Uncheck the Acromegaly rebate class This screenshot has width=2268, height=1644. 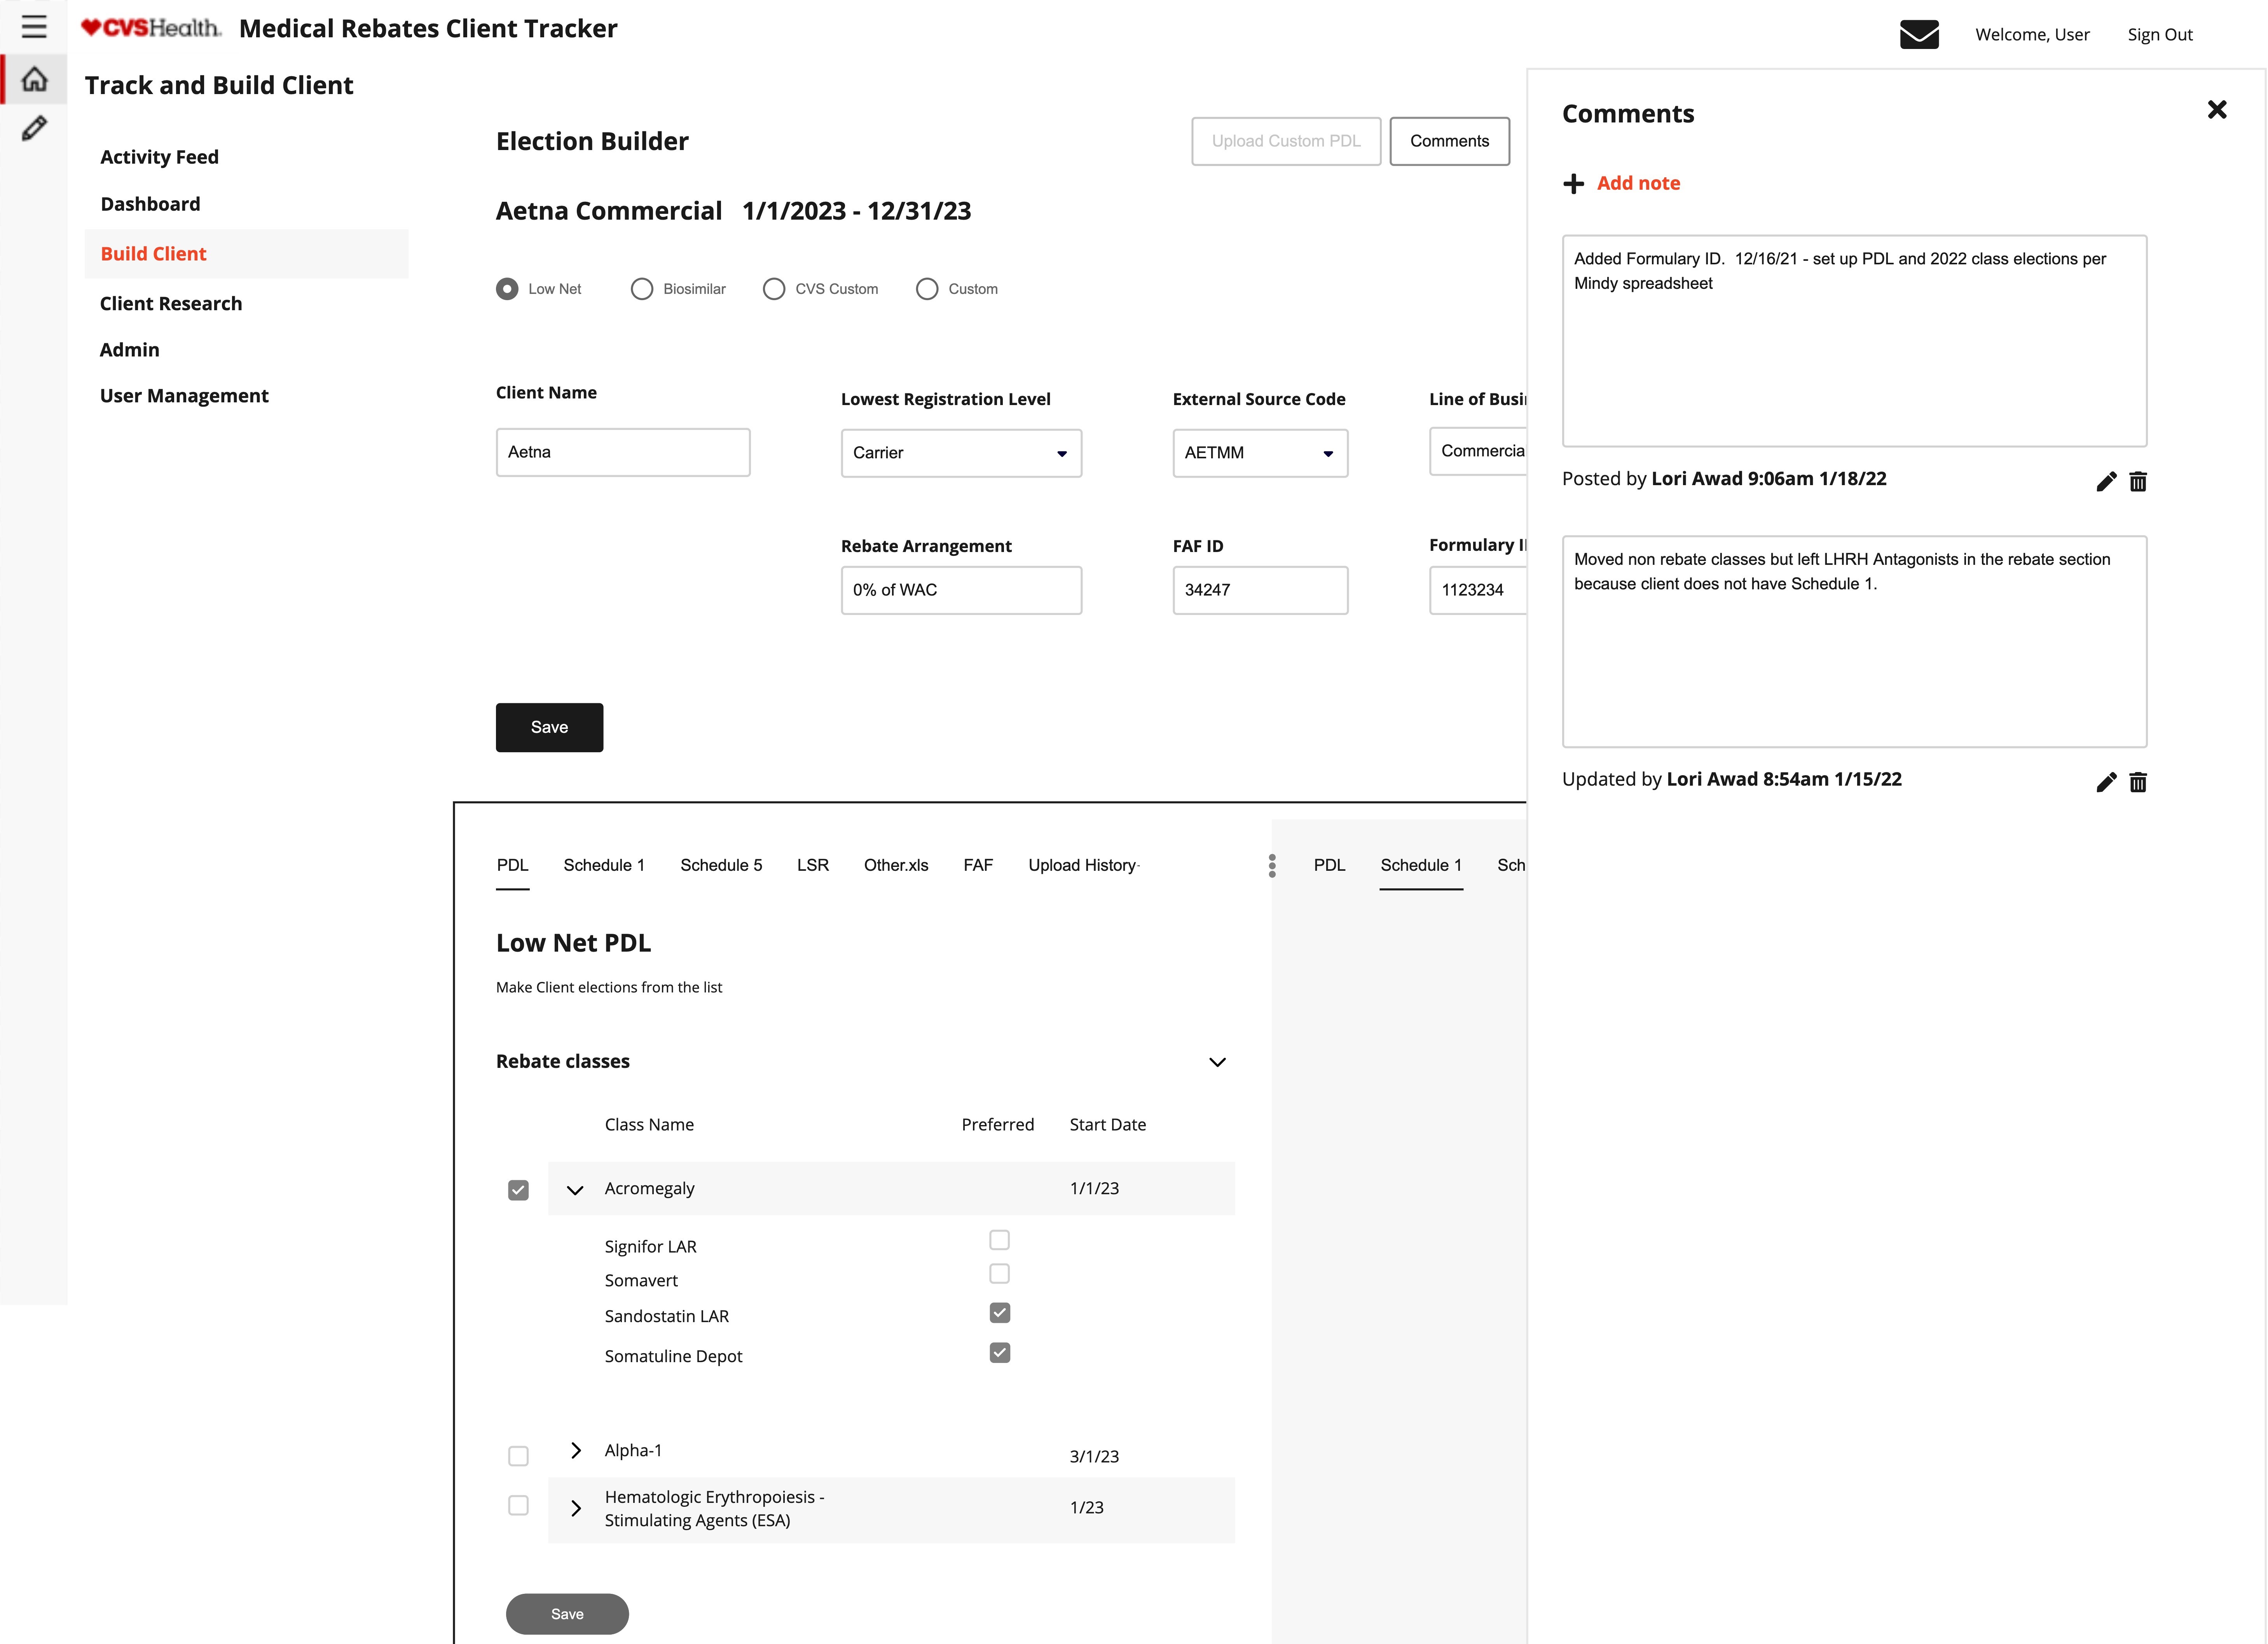(x=518, y=1190)
